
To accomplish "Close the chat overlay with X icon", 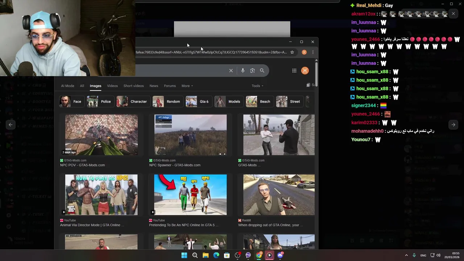I will click(x=453, y=14).
